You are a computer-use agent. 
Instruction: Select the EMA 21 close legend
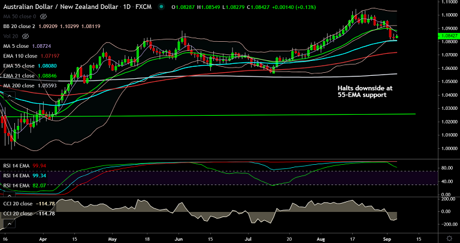click(19, 76)
